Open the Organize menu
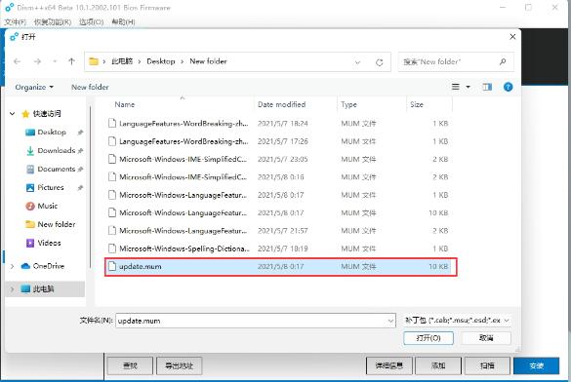Screen dimensions: 571x382 click(x=34, y=88)
